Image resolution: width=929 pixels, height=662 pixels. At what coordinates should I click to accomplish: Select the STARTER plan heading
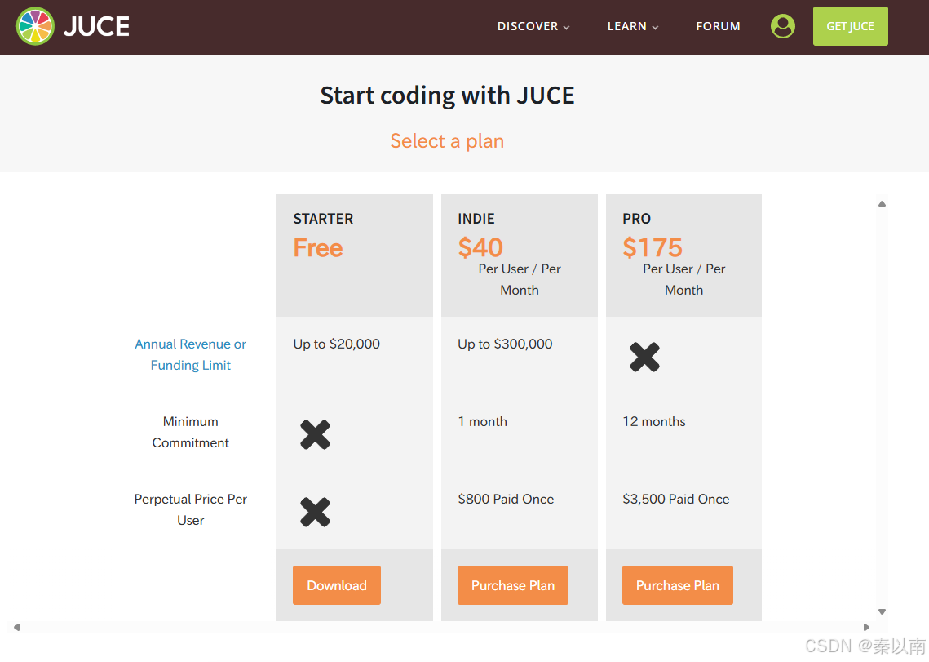click(324, 219)
